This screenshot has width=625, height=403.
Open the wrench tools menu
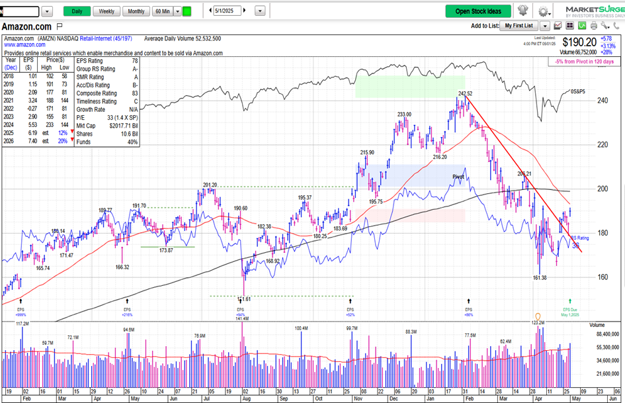point(605,26)
